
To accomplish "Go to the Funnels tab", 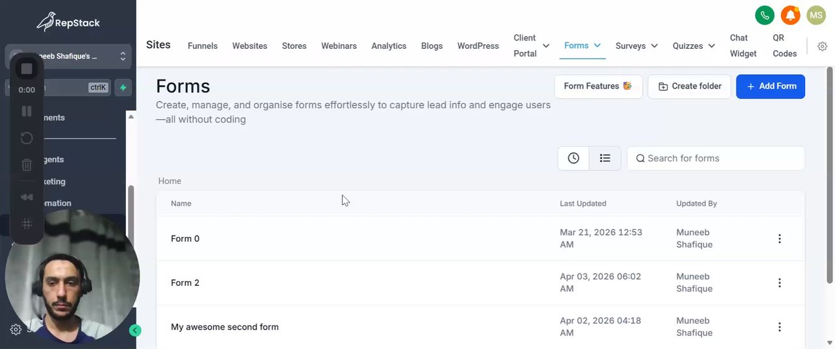I will click(x=202, y=46).
